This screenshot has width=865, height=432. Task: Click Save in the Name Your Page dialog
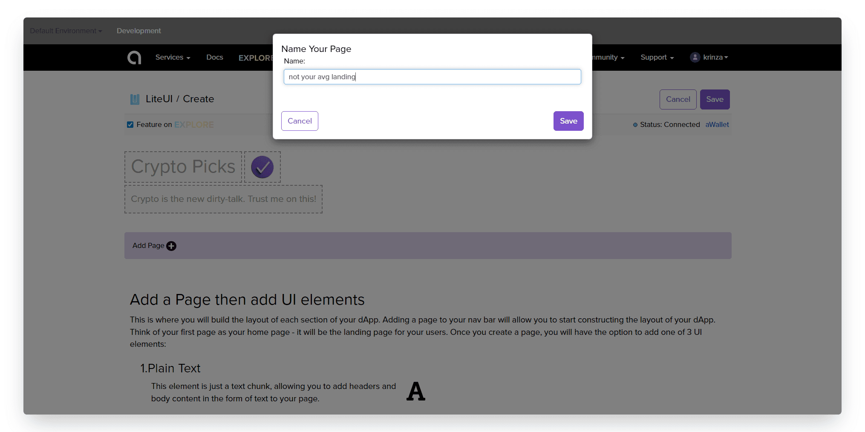point(568,121)
